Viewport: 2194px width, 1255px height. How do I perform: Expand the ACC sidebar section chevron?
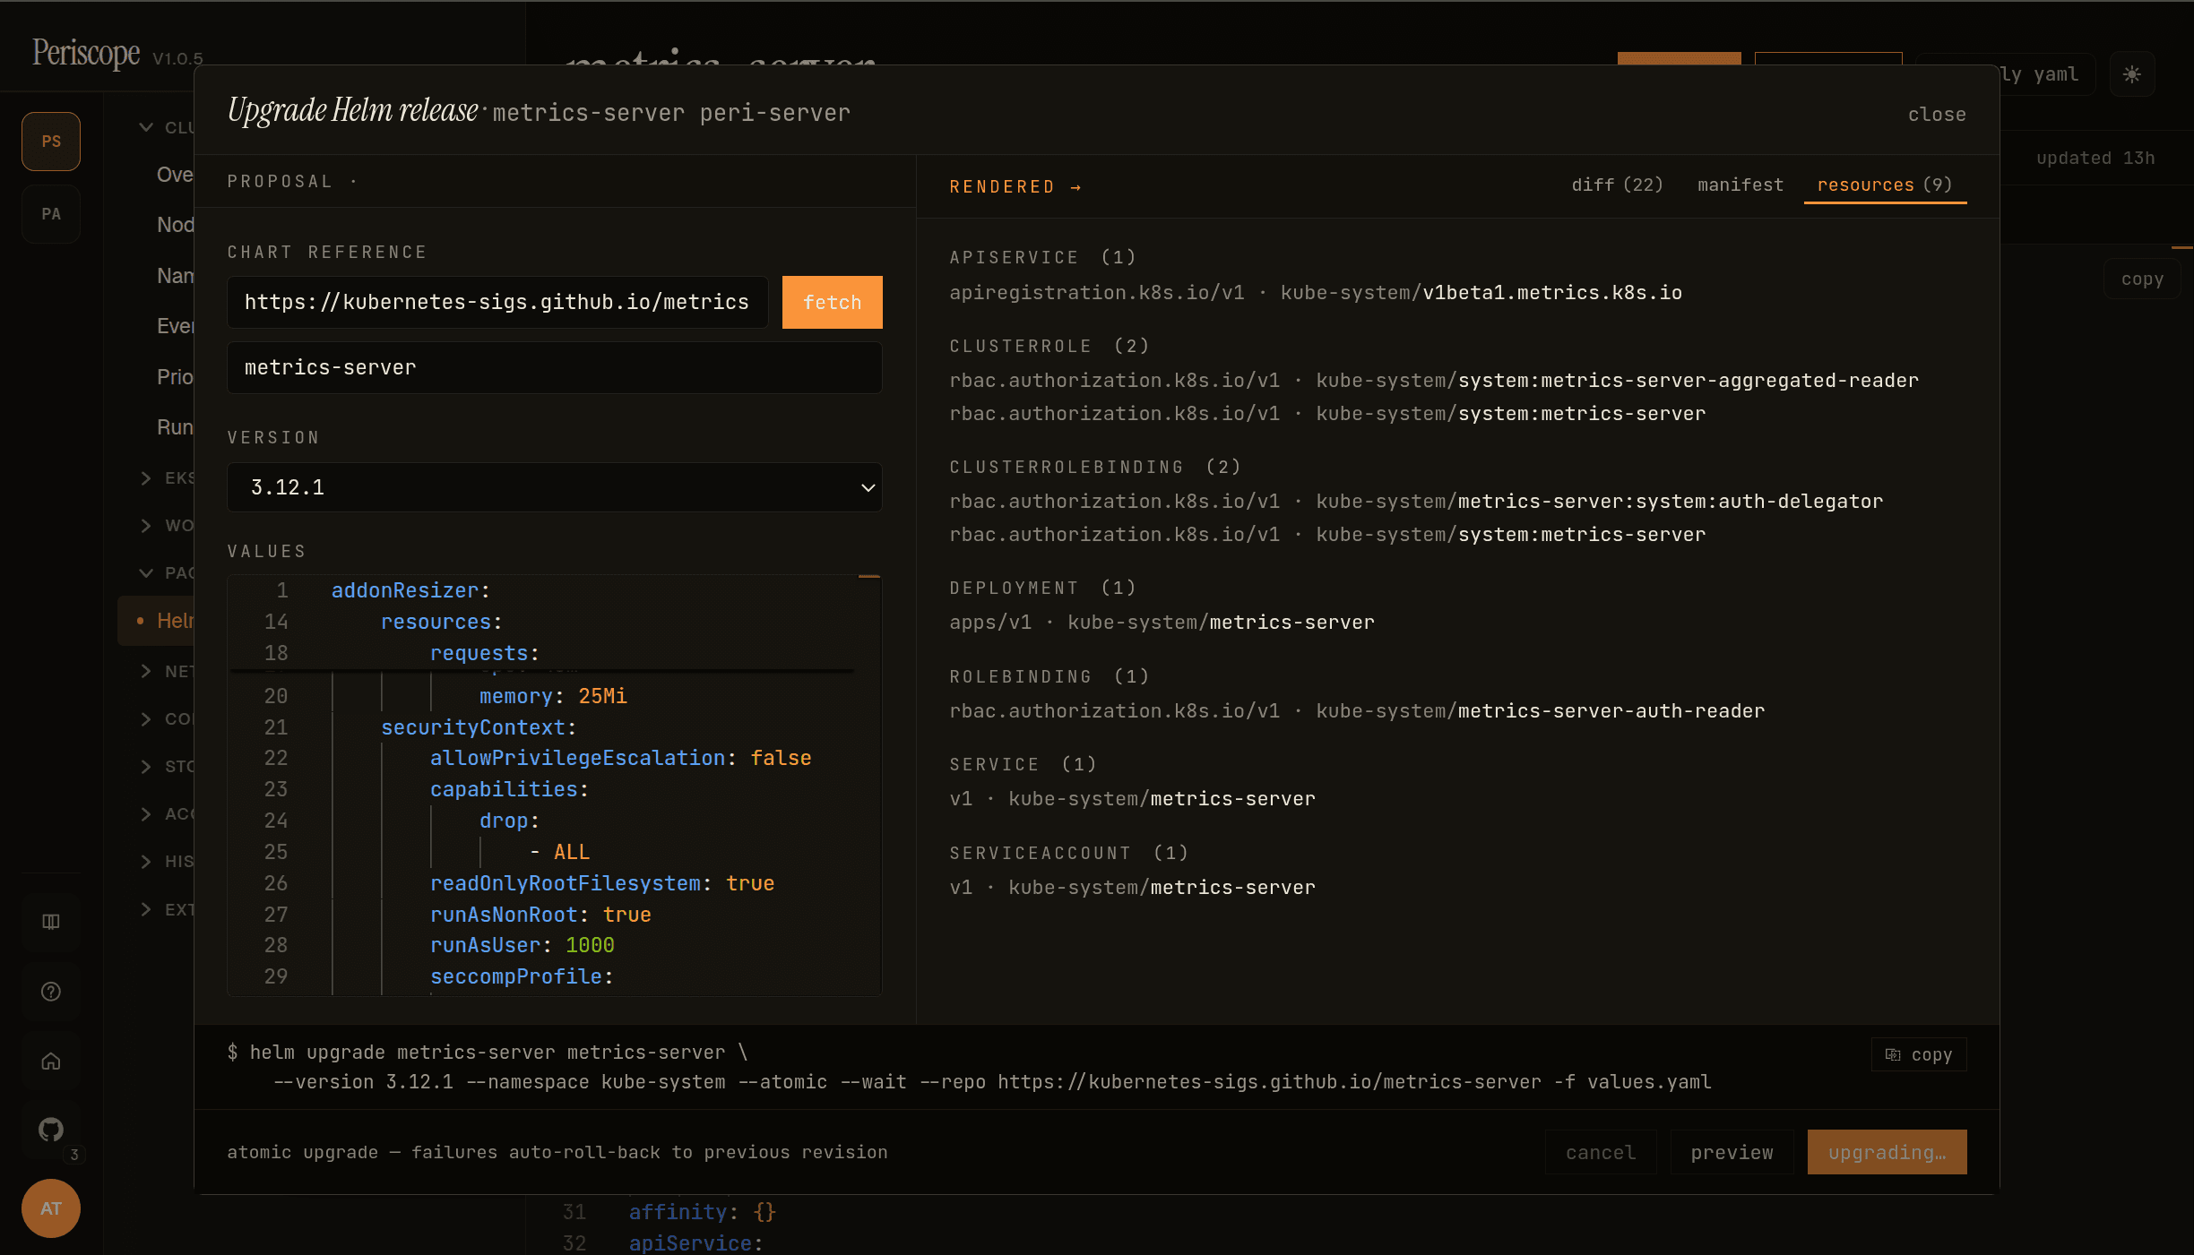[x=146, y=813]
